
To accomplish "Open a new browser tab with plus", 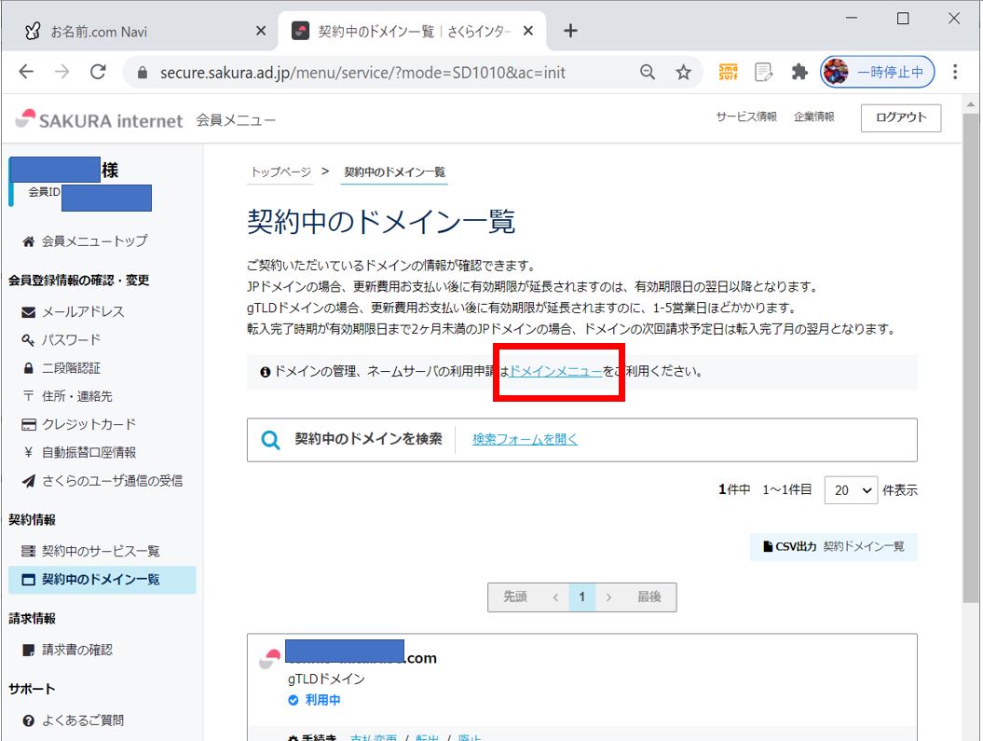I will (x=570, y=31).
